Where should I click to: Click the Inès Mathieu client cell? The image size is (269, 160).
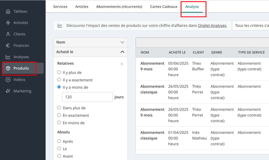point(200,135)
